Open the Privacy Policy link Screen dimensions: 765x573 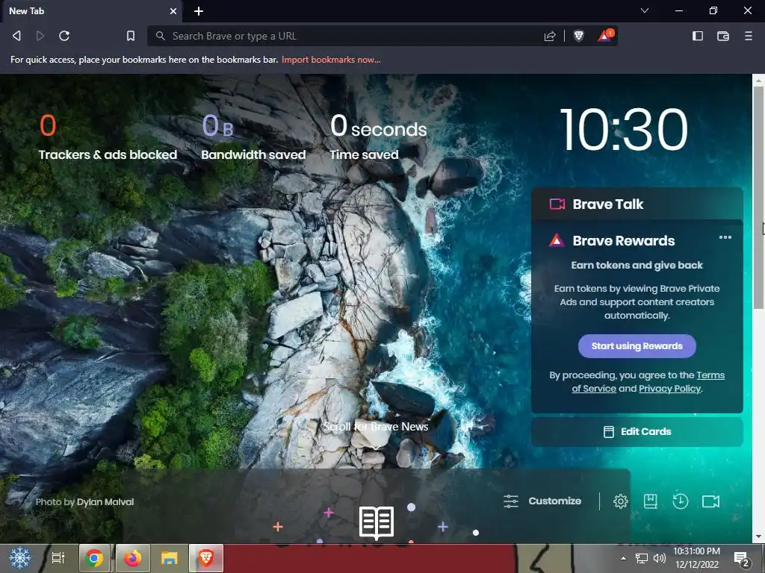(x=670, y=388)
